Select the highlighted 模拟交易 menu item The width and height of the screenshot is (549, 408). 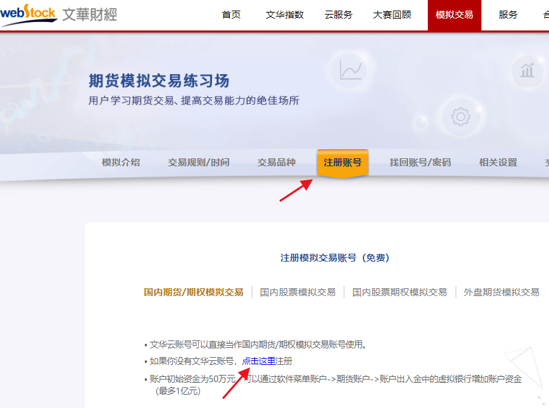[x=454, y=14]
